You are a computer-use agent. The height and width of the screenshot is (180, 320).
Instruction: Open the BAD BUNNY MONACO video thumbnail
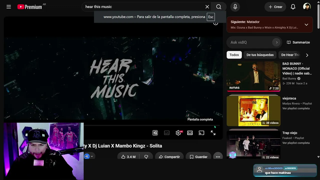(x=253, y=76)
